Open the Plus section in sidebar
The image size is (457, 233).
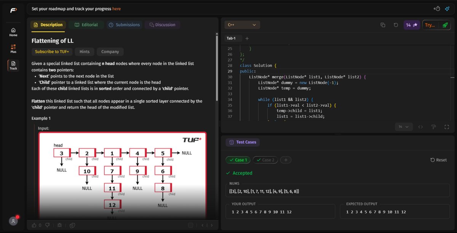[13, 49]
